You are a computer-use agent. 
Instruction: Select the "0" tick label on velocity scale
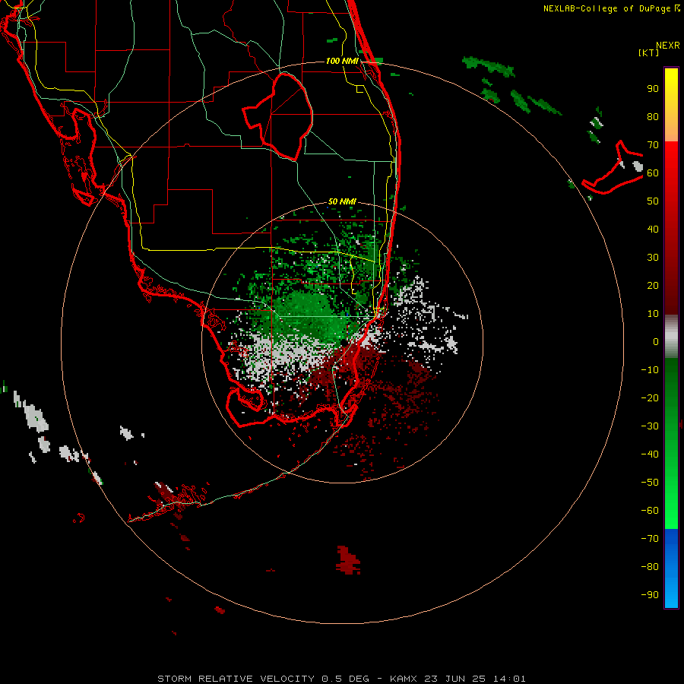click(656, 342)
